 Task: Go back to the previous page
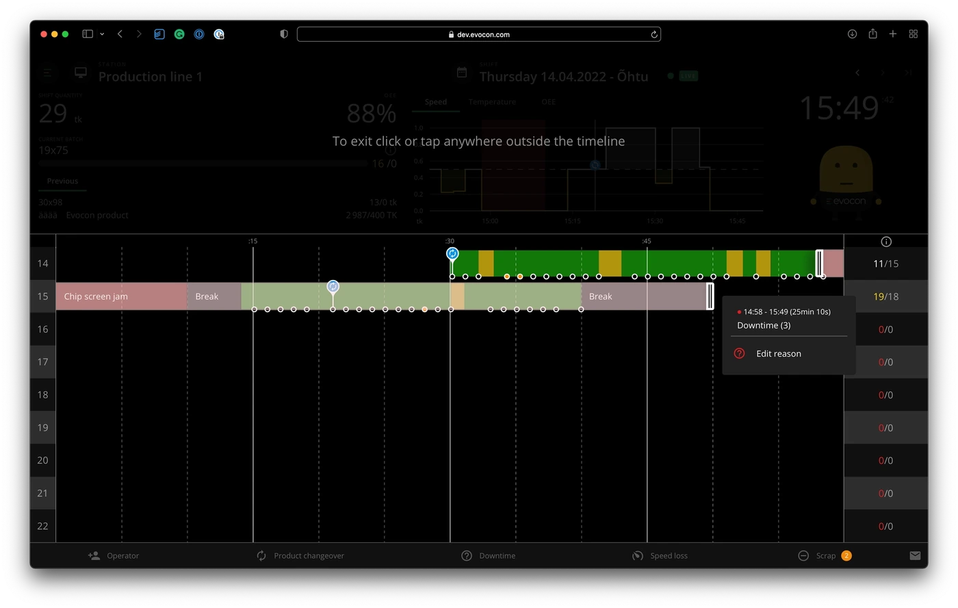120,34
